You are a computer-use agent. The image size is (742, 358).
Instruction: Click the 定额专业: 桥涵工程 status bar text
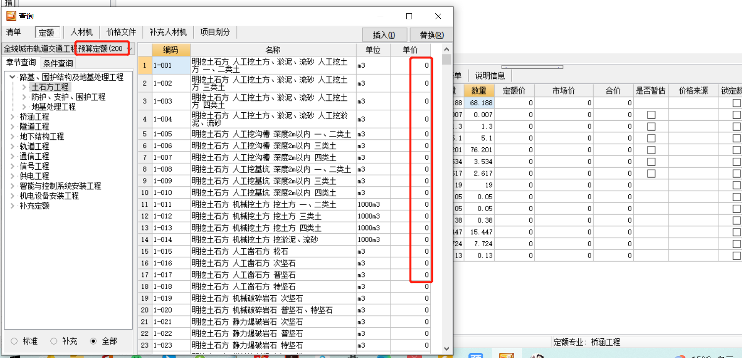(x=587, y=342)
